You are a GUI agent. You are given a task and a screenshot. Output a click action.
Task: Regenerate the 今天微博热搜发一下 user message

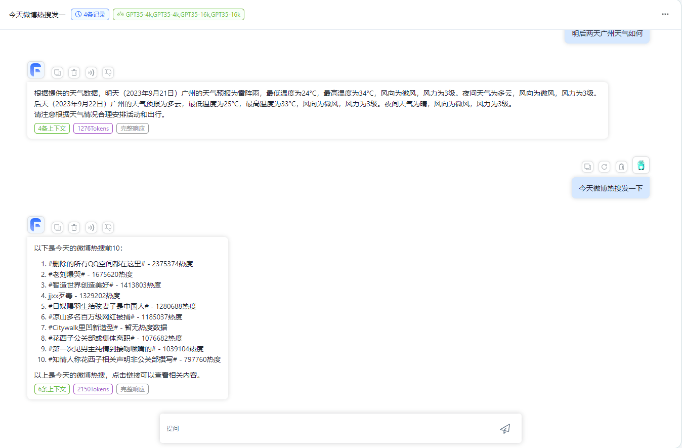pyautogui.click(x=604, y=167)
